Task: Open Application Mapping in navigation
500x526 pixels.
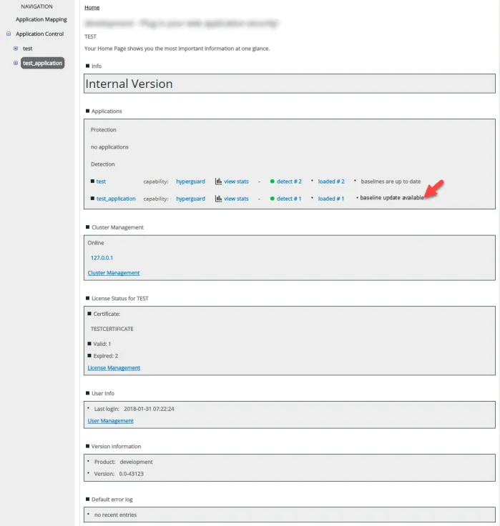Action: tap(41, 19)
